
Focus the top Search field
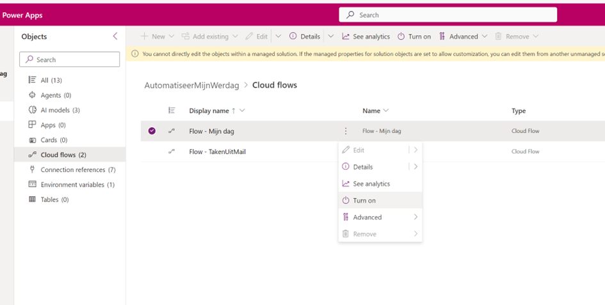[448, 15]
